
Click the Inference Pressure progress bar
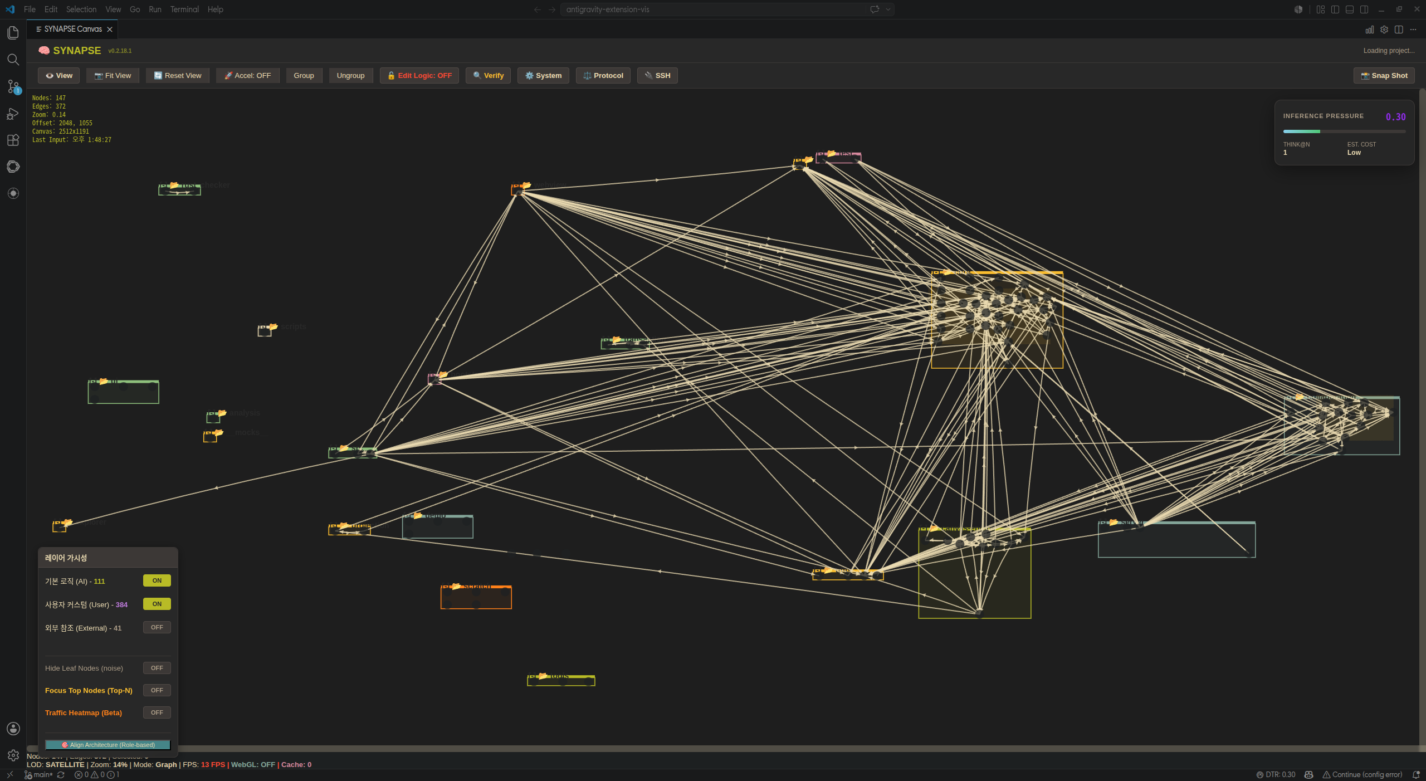[1344, 131]
